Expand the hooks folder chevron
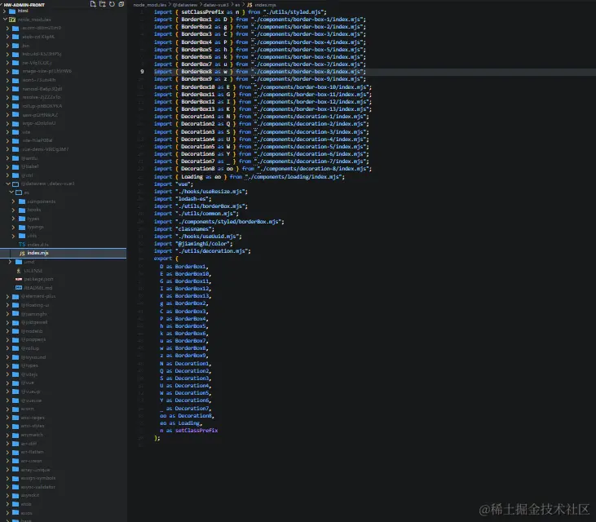This screenshot has width=596, height=522. (14, 210)
